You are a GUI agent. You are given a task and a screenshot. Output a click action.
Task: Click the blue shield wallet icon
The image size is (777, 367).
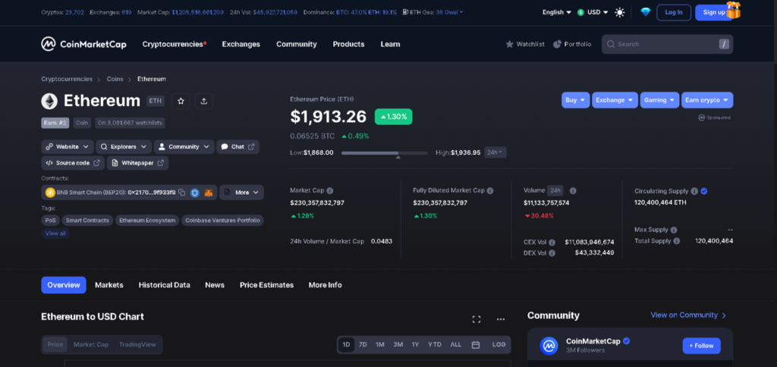point(195,193)
